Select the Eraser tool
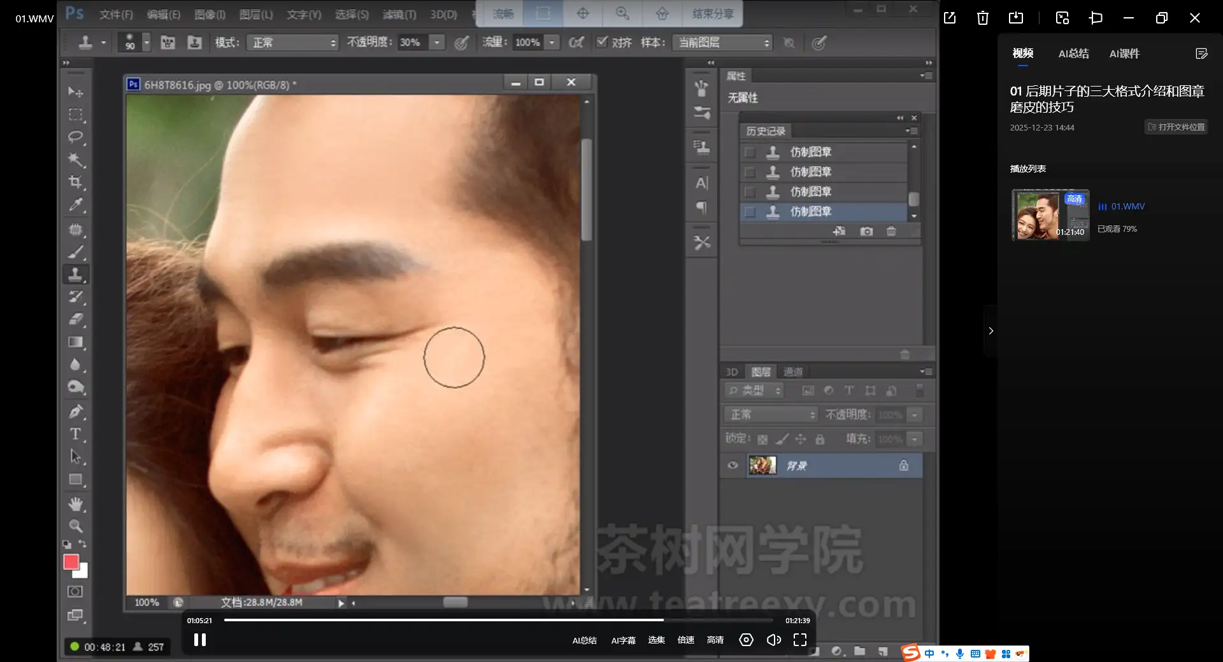This screenshot has height=662, width=1223. pos(75,319)
